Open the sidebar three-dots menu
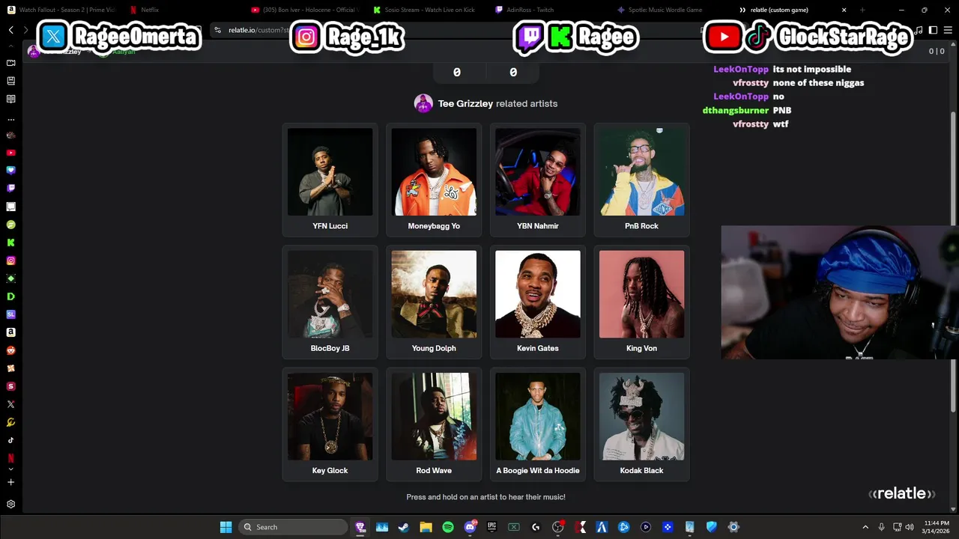 10,120
